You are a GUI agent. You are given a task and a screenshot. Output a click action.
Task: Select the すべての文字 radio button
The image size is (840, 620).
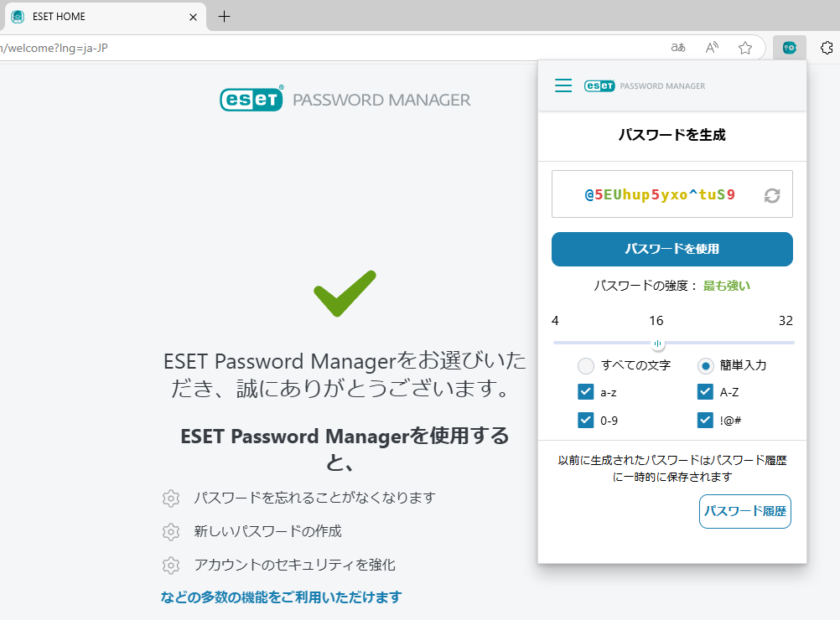coord(586,366)
